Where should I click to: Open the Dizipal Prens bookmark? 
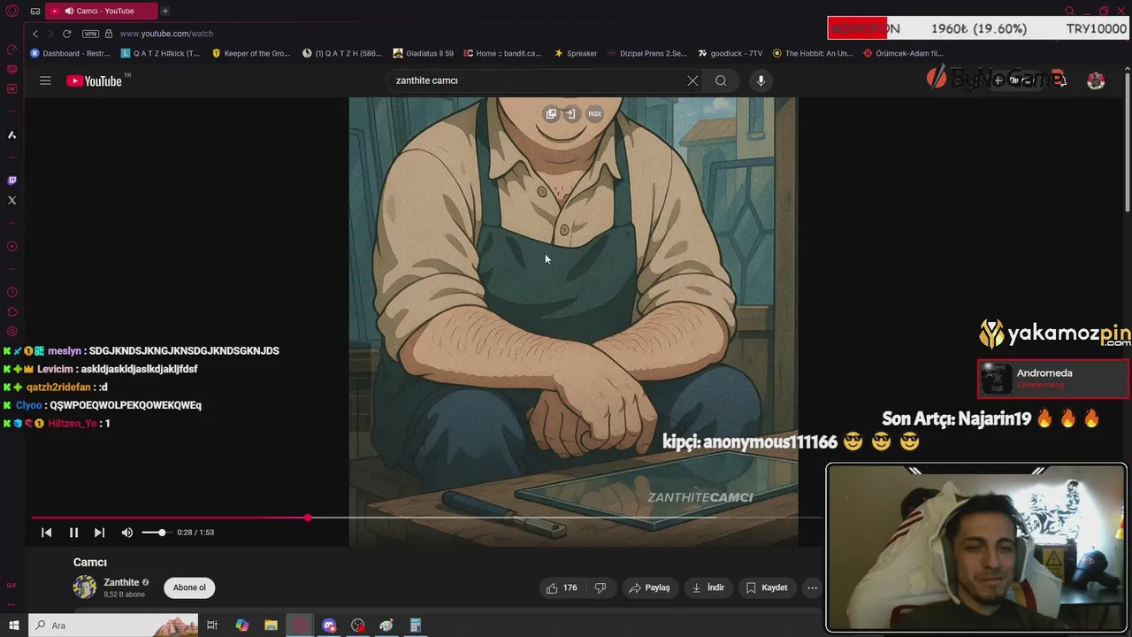coord(647,53)
